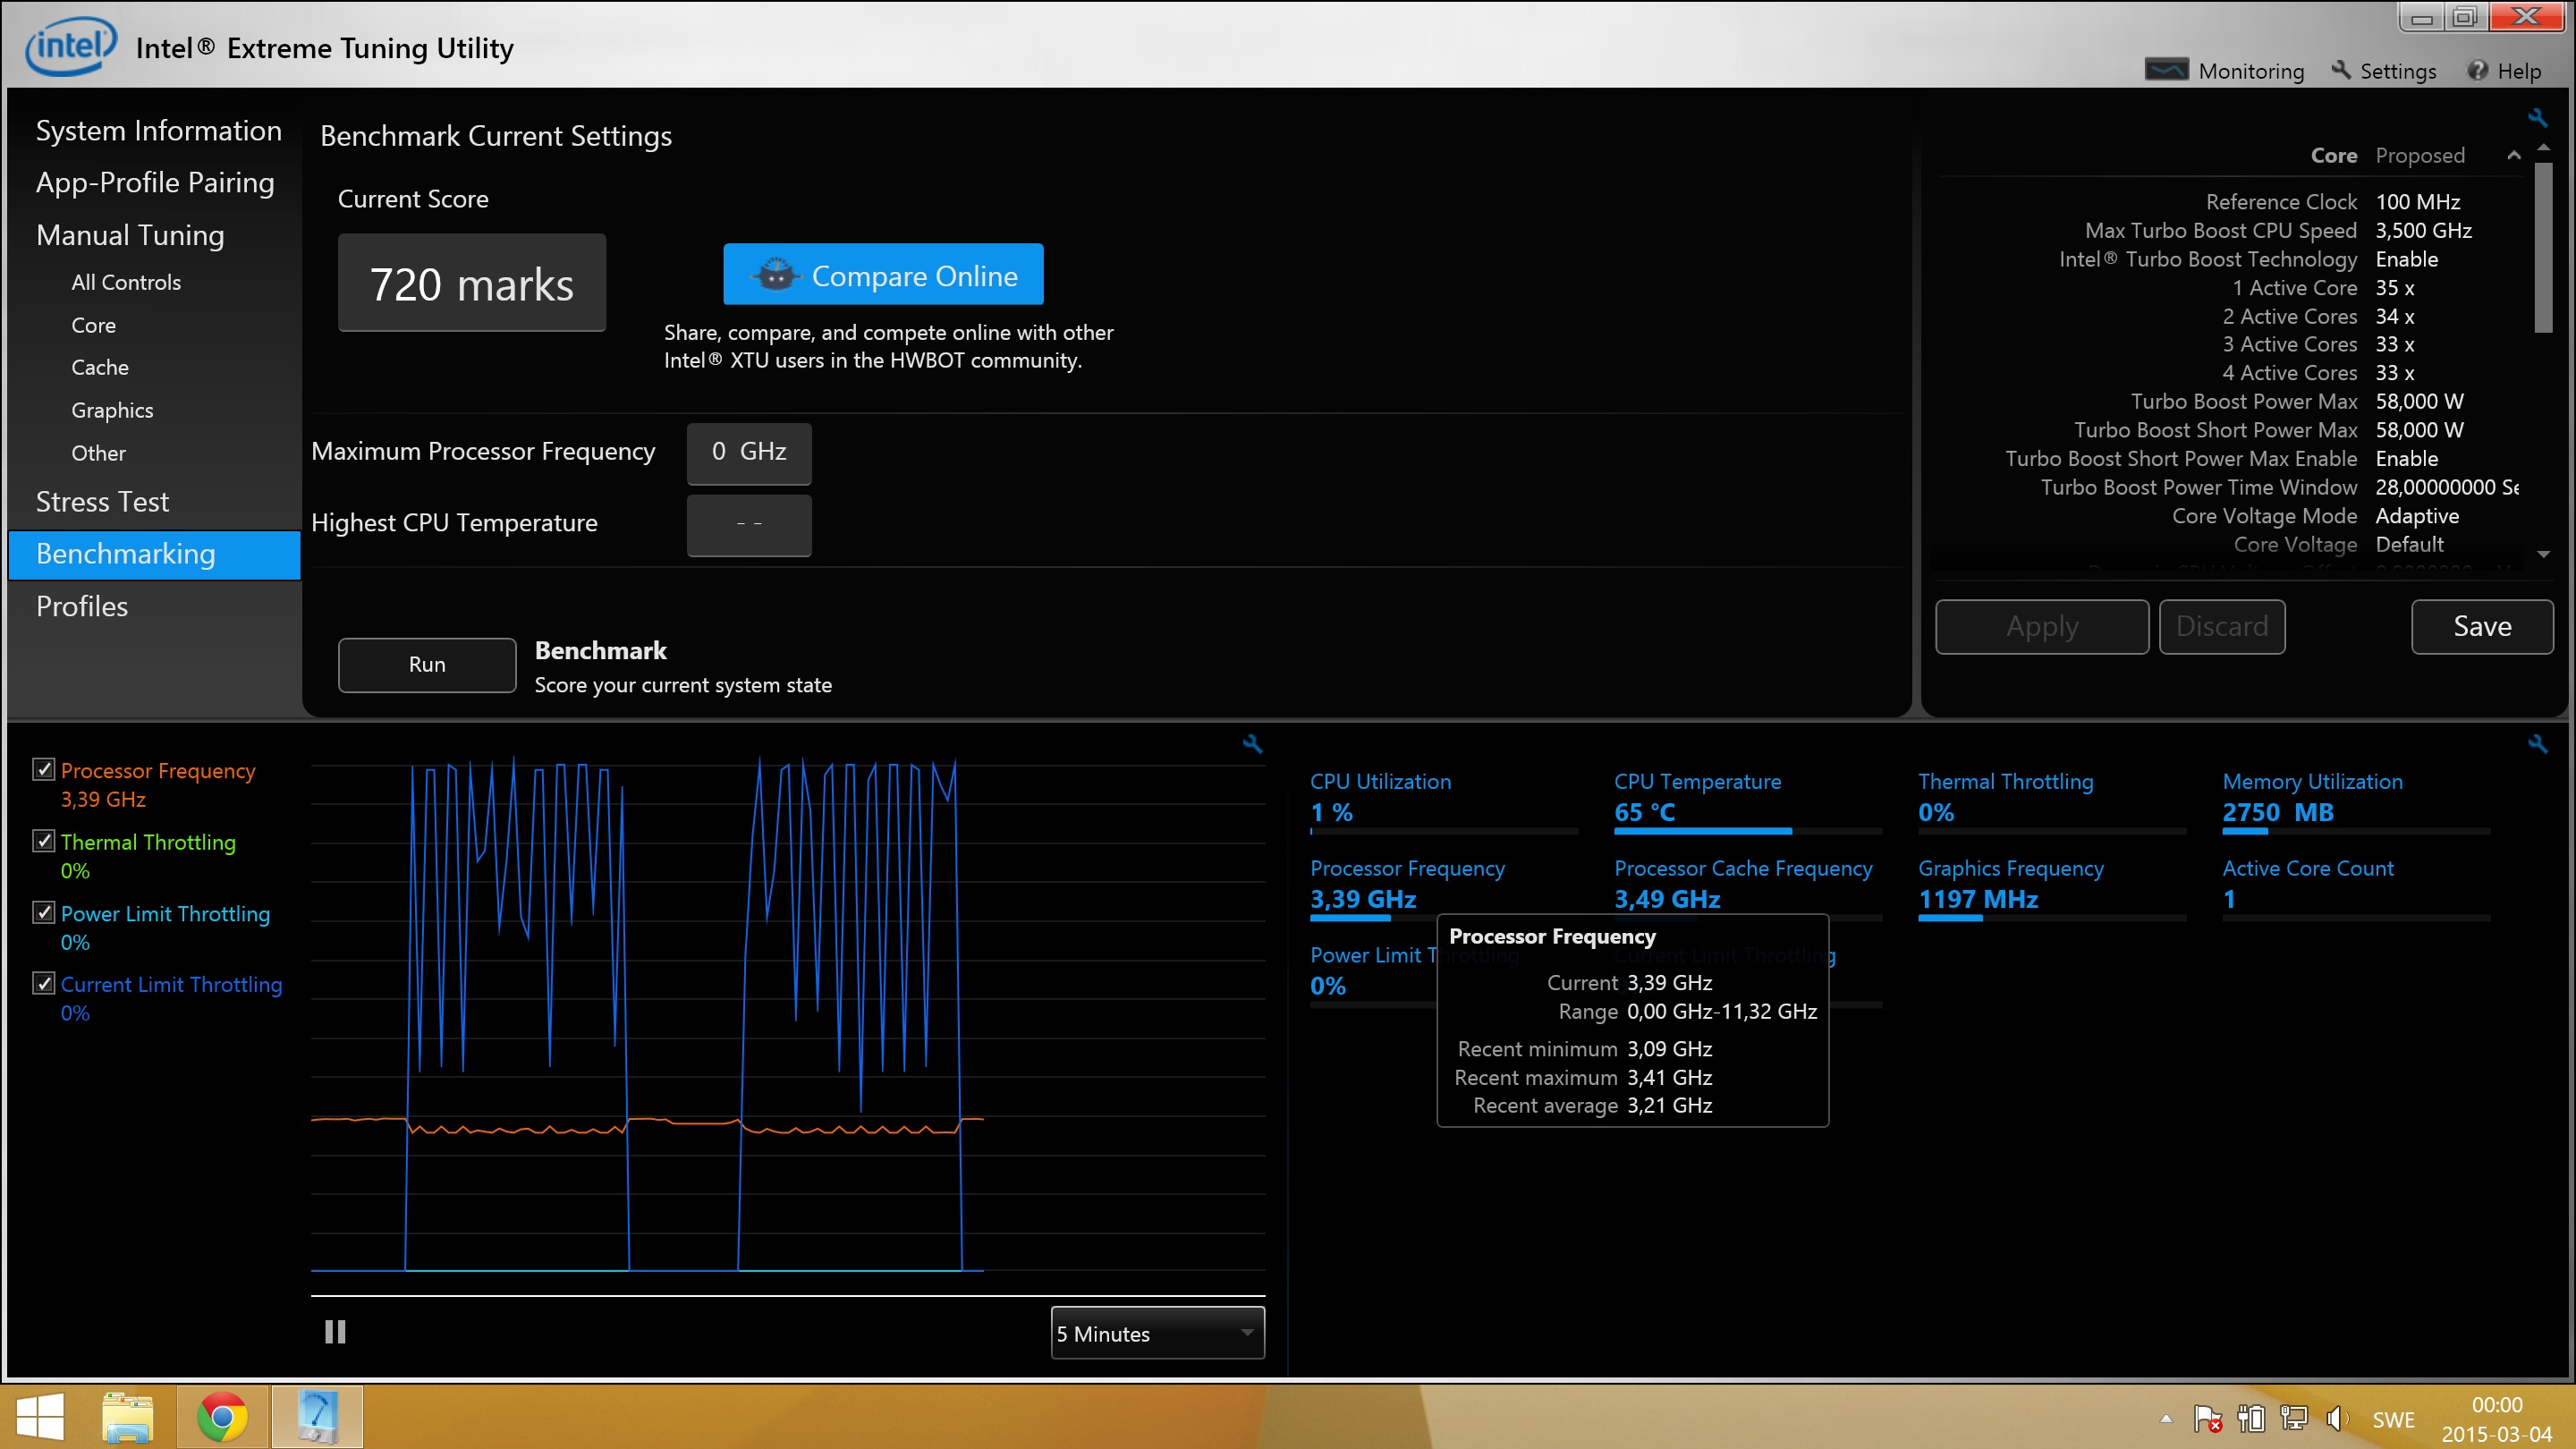Pause the monitoring graph

pyautogui.click(x=335, y=1332)
